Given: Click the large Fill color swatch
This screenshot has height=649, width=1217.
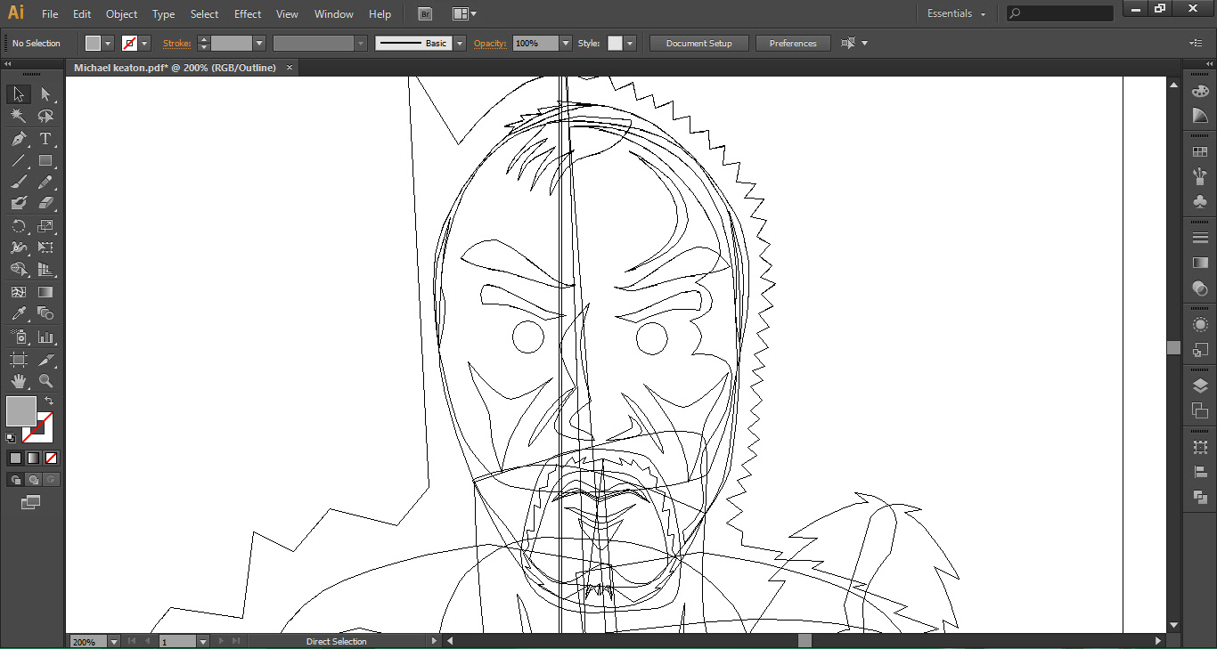Looking at the screenshot, I should 21,411.
